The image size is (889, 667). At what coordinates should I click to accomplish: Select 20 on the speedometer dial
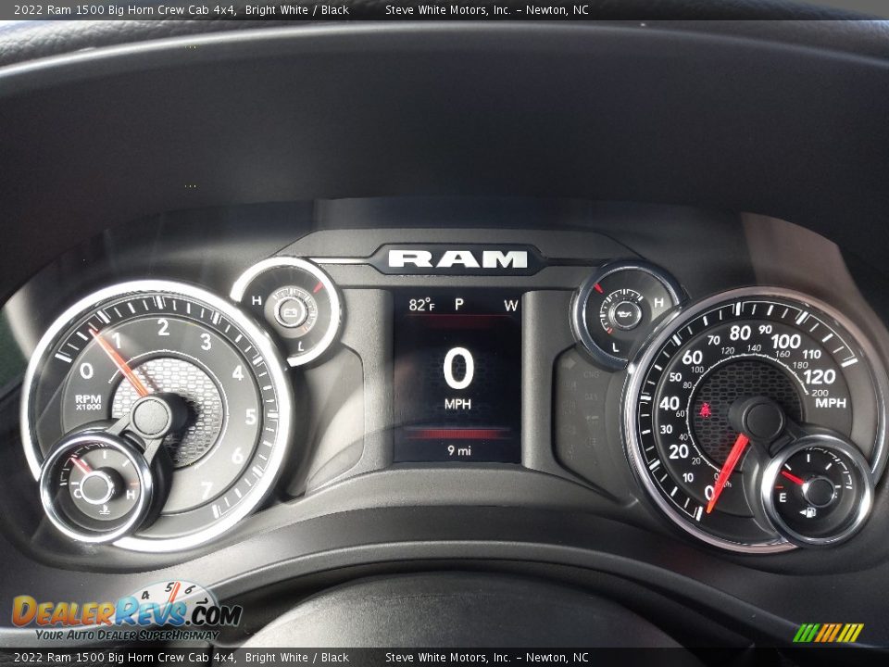679,452
